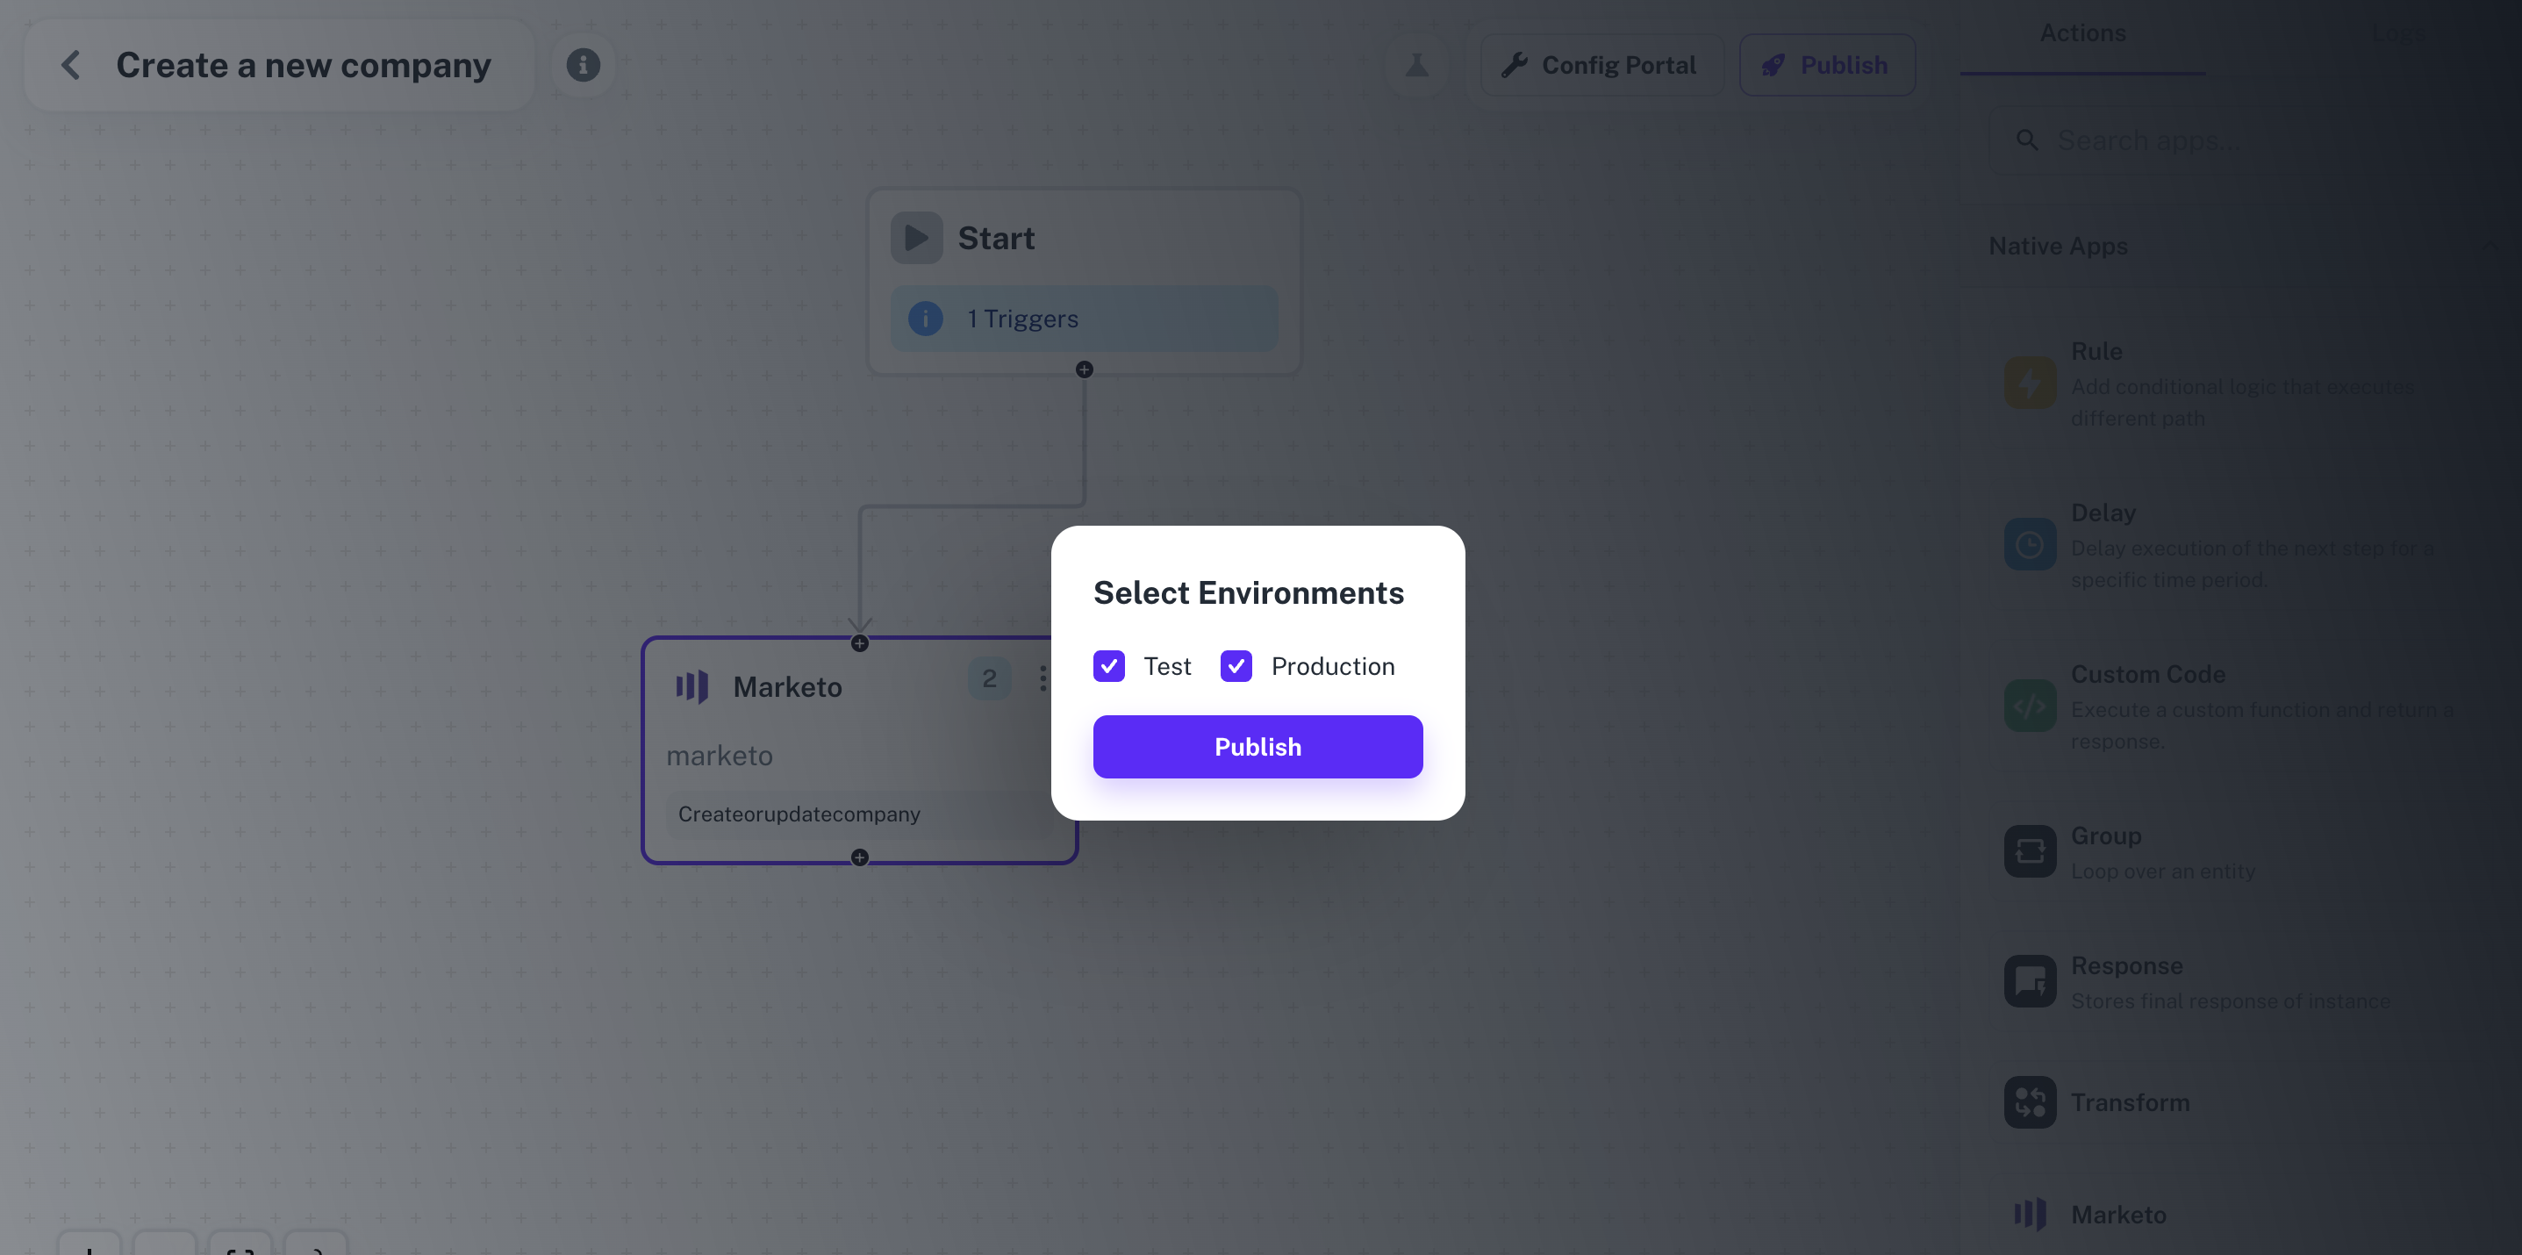Open the Marketo node options menu
This screenshot has width=2522, height=1255.
point(1042,679)
